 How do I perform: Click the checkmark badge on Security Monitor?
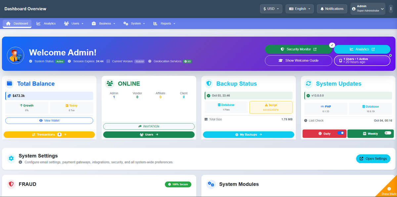click(x=332, y=45)
